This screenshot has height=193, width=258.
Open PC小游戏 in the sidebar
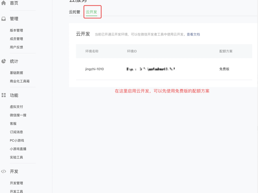17,140
